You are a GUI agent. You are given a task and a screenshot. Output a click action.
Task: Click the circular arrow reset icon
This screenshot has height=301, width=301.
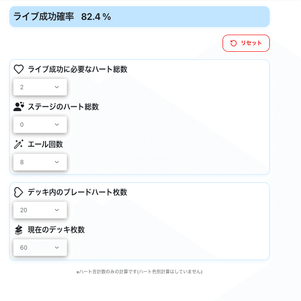[x=234, y=43]
